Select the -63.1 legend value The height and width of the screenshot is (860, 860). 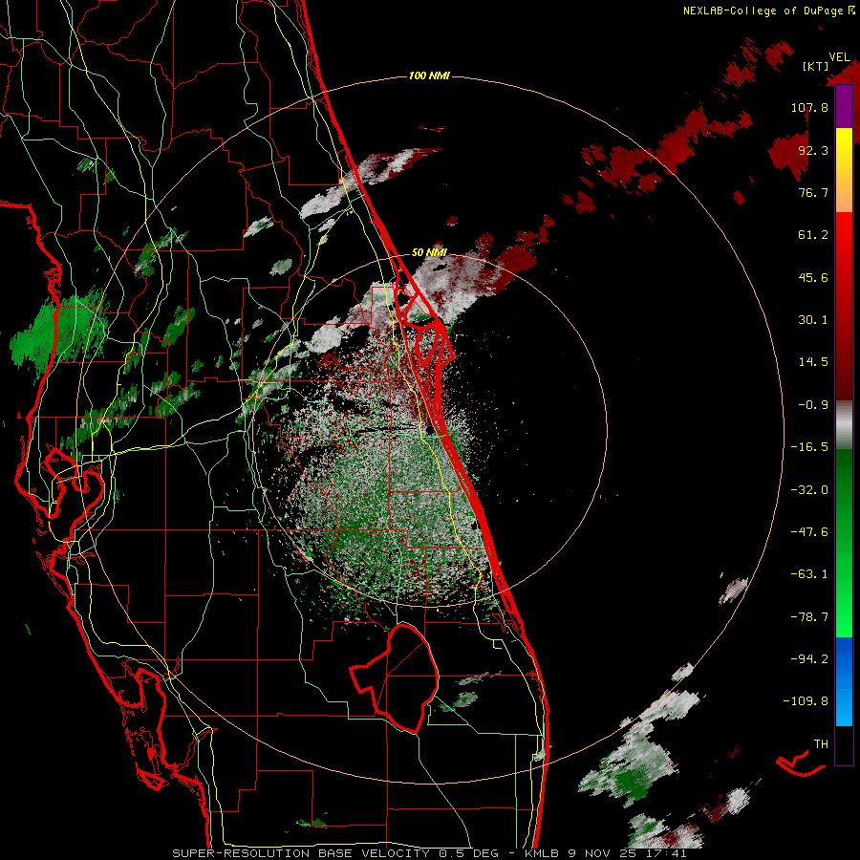click(x=809, y=574)
